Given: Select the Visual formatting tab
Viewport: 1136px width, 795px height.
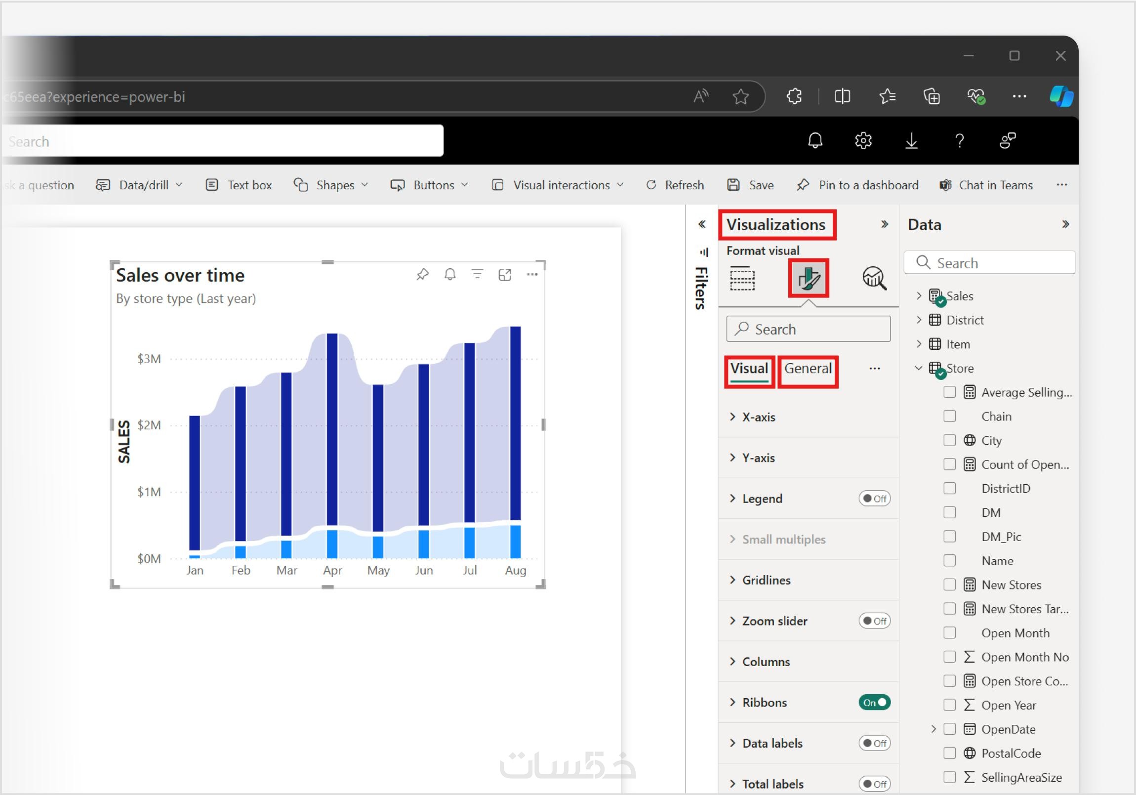Looking at the screenshot, I should (x=749, y=368).
